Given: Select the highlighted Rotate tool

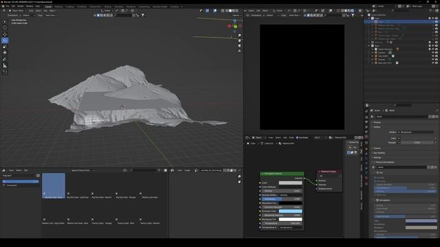Looking at the screenshot, I should pos(5,40).
